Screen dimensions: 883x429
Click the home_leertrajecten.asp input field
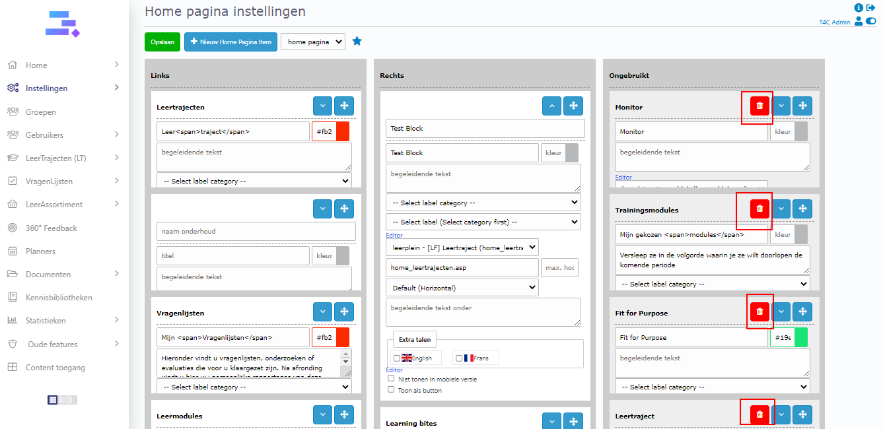point(462,267)
